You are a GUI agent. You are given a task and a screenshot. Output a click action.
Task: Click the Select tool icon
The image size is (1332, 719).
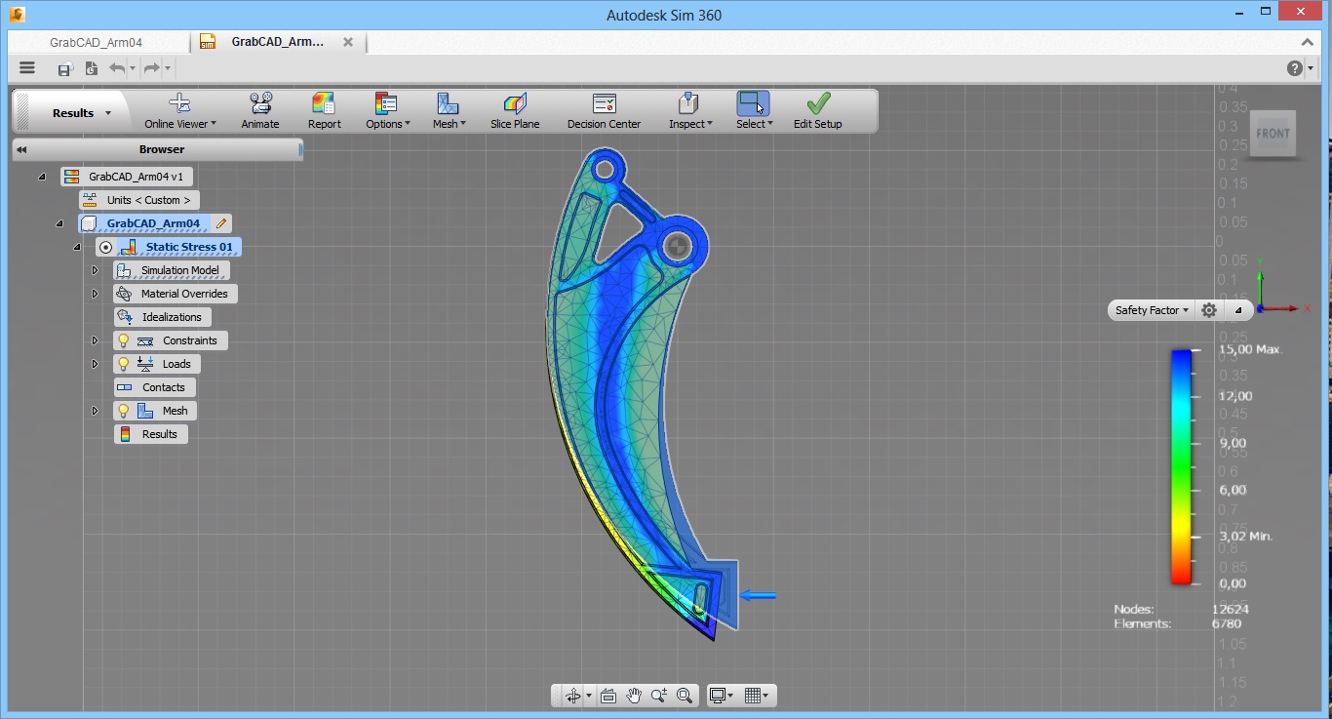pyautogui.click(x=753, y=104)
